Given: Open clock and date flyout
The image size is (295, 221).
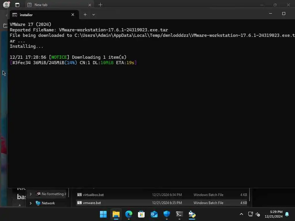Looking at the screenshot, I should [274, 214].
